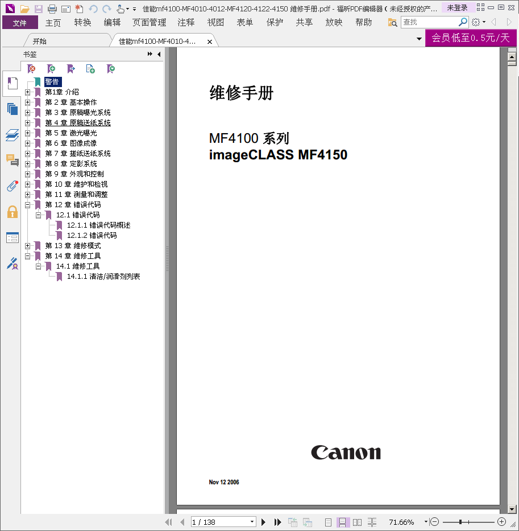
Task: Open bookmark 第 4 章 原稿送纸系统
Action: [78, 122]
